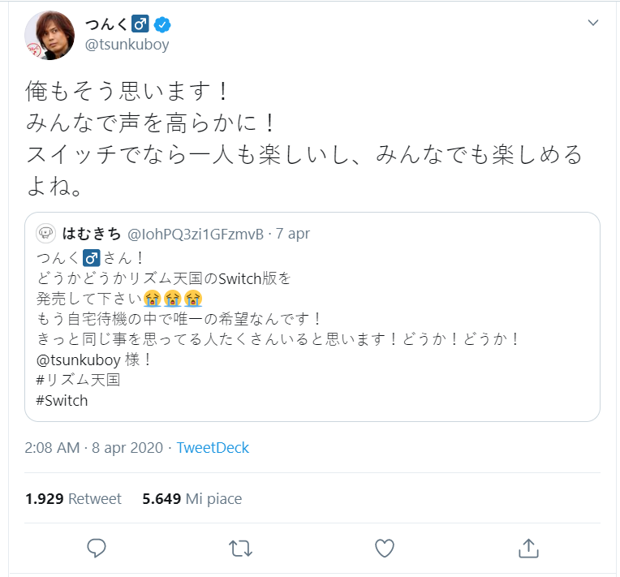
Task: View the 1.929 Retweet list
Action: 73,498
